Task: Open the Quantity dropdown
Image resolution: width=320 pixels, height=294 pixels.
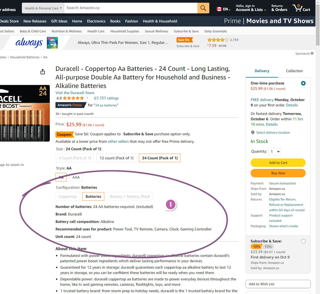Action: (275, 152)
